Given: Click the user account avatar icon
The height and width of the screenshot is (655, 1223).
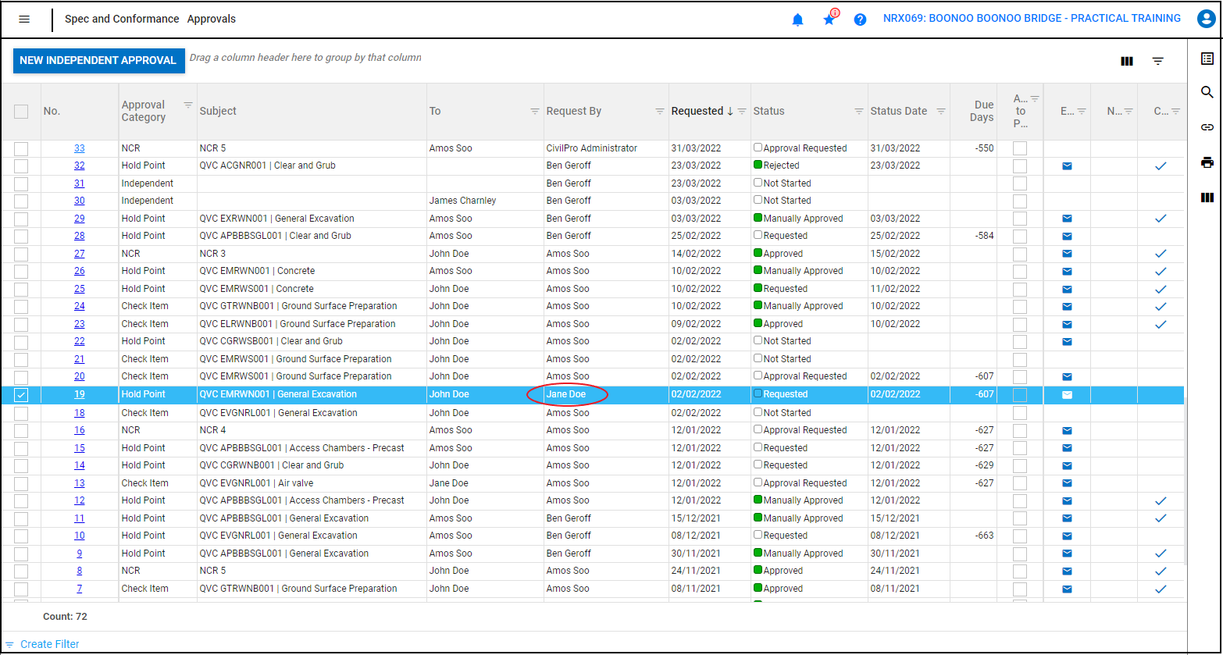Looking at the screenshot, I should [x=1206, y=19].
